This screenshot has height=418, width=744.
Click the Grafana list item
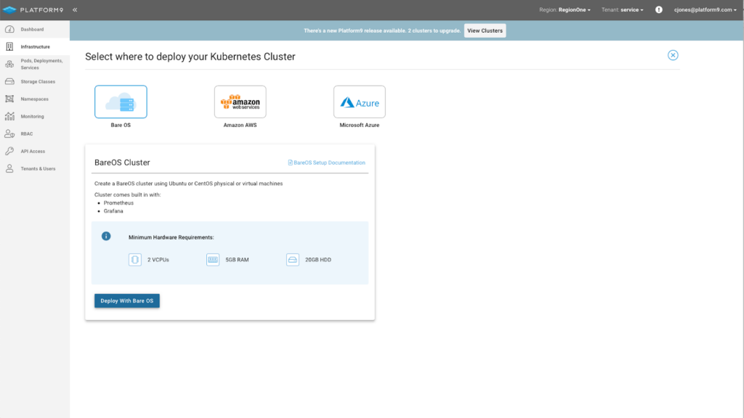point(113,211)
